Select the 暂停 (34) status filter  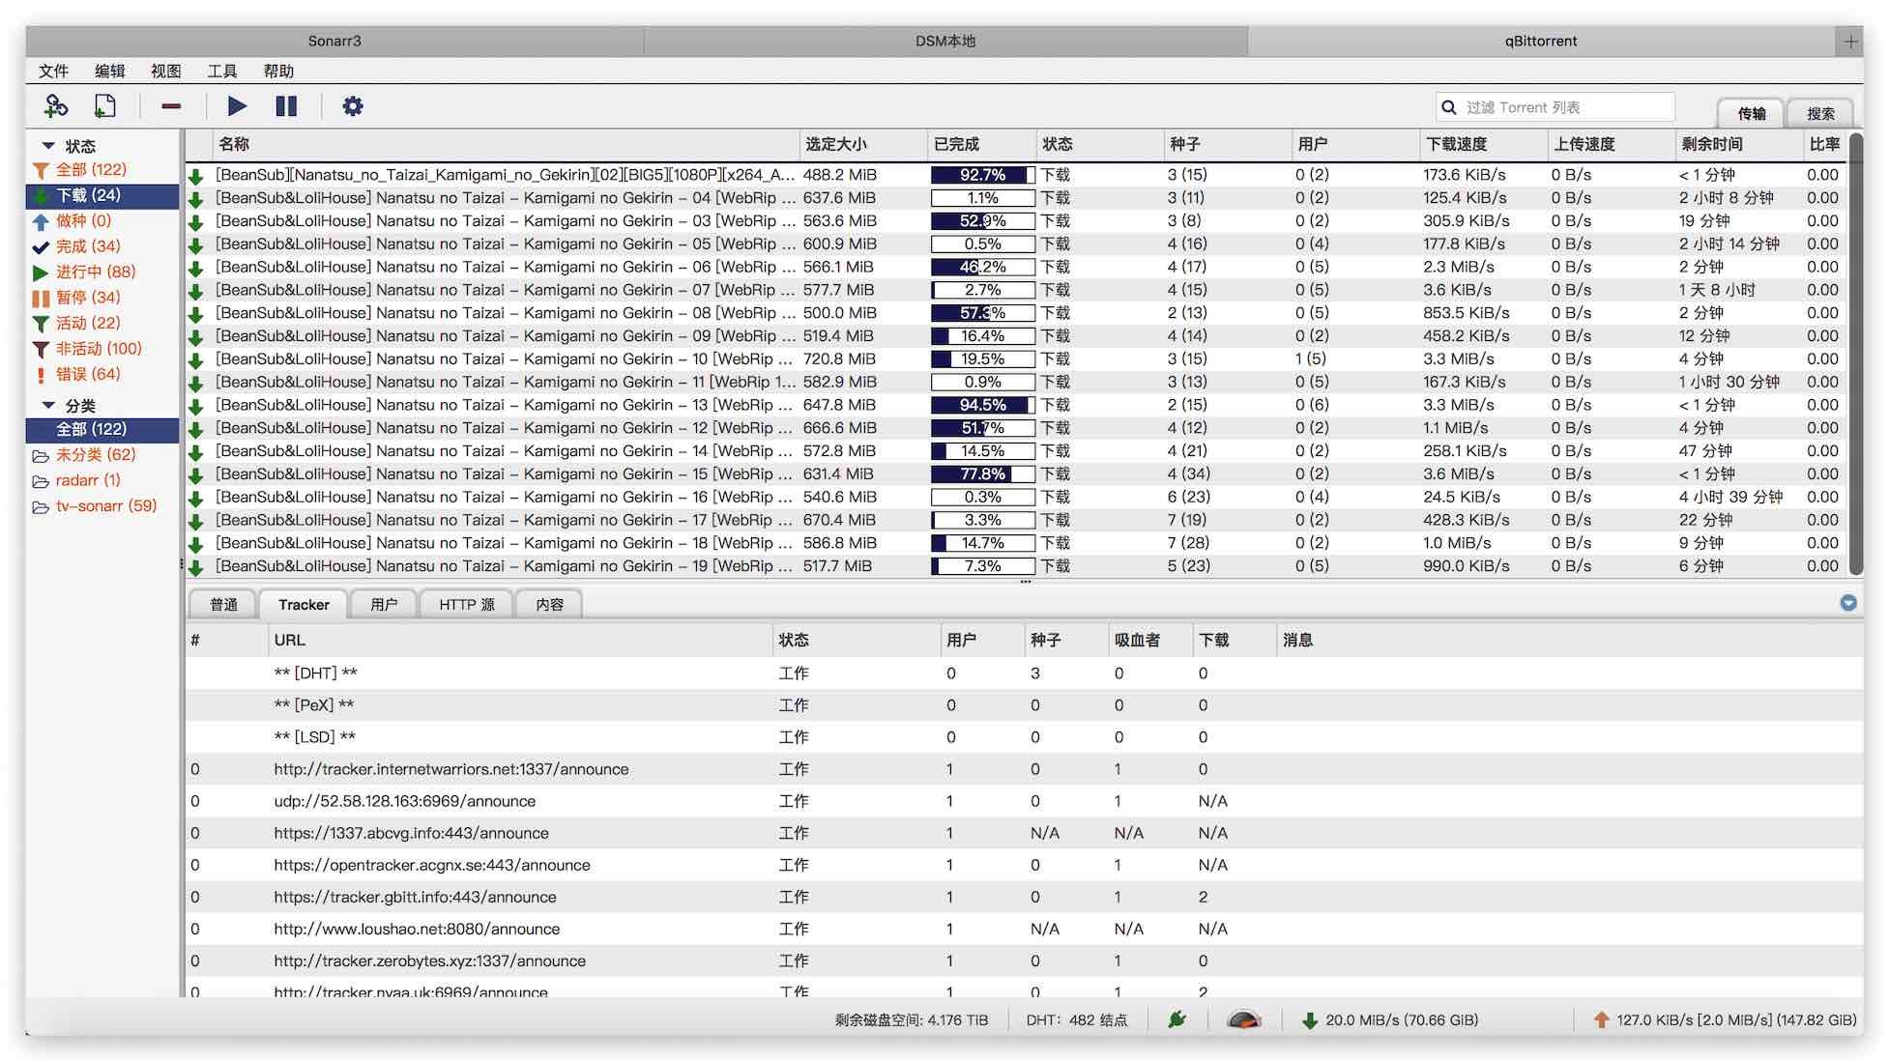tap(88, 297)
